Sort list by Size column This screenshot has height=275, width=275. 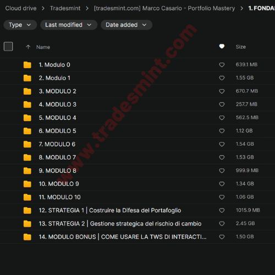[241, 47]
